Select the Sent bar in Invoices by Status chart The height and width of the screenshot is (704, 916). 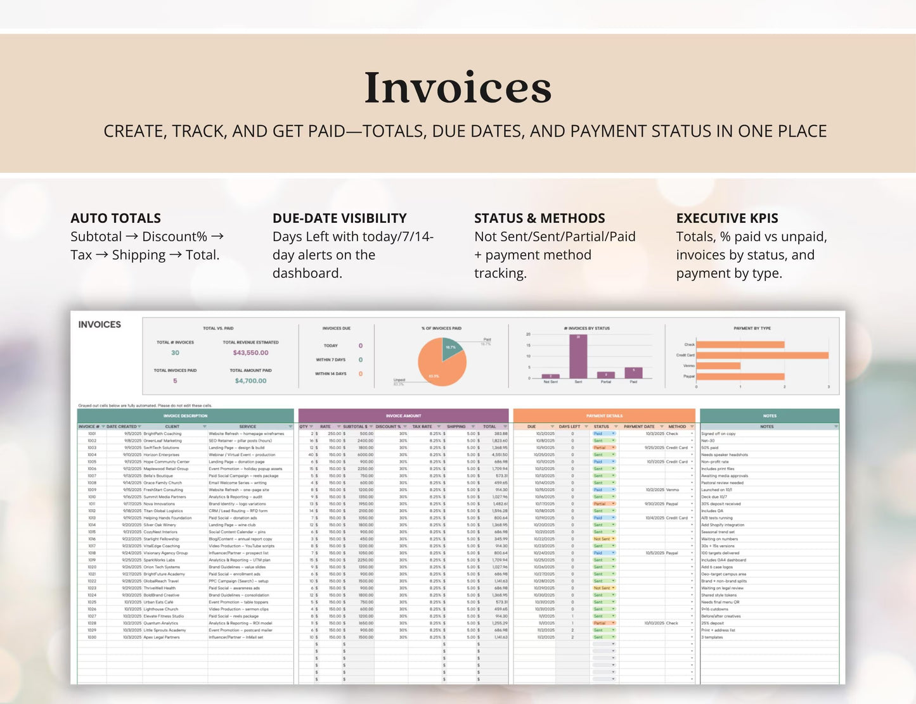click(578, 358)
